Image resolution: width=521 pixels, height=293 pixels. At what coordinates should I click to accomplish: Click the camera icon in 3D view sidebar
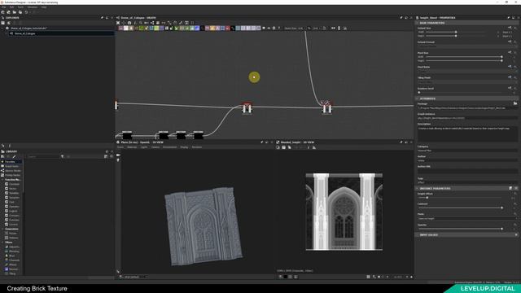click(118, 155)
